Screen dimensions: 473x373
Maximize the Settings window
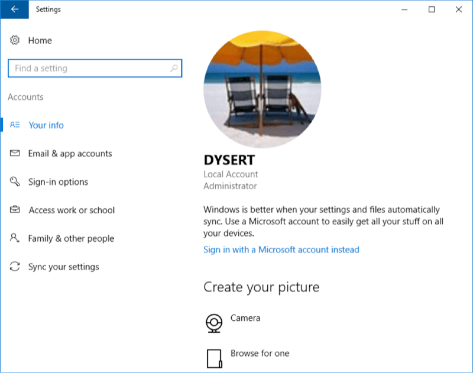(x=432, y=9)
